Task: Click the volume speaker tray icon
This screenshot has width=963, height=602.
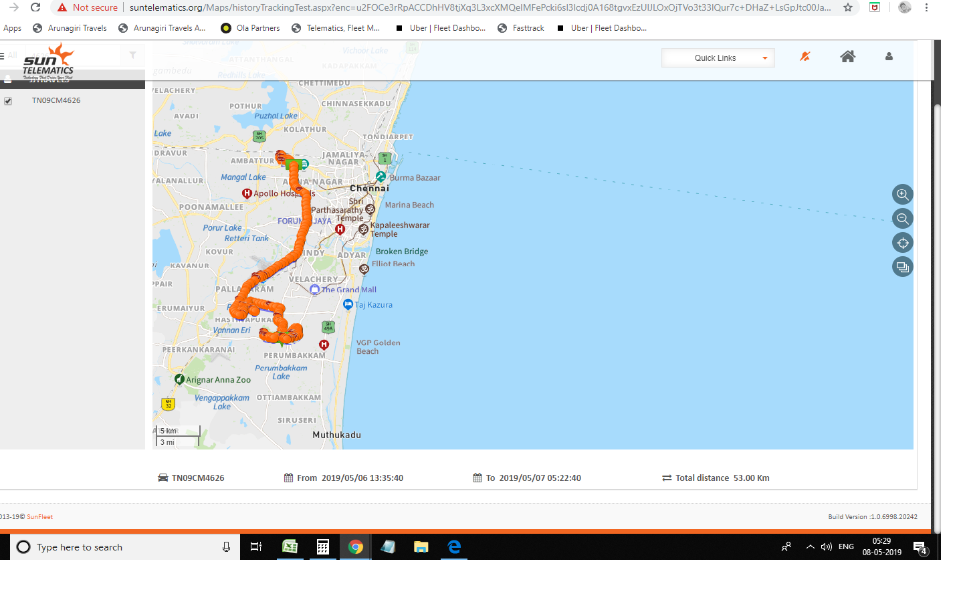Action: point(827,547)
